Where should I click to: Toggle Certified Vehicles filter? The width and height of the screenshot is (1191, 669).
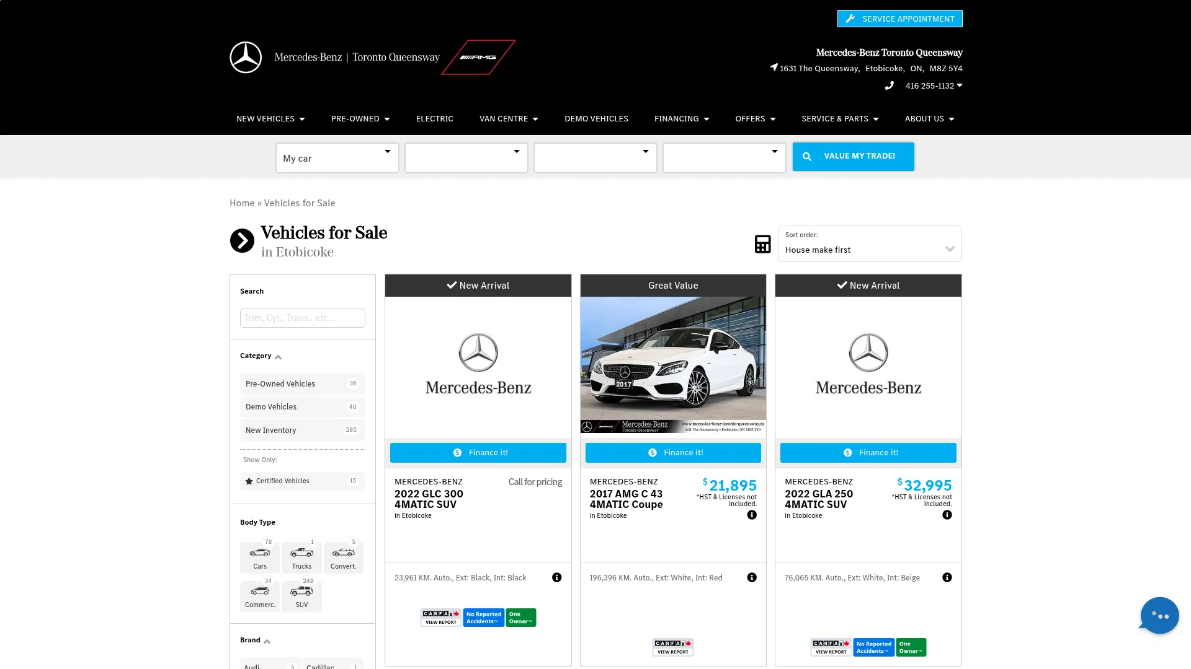tap(303, 481)
